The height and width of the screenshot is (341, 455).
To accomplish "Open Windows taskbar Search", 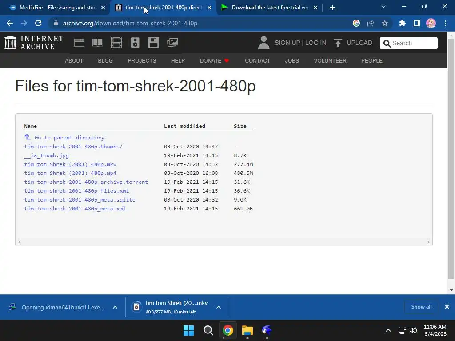I will (x=208, y=330).
